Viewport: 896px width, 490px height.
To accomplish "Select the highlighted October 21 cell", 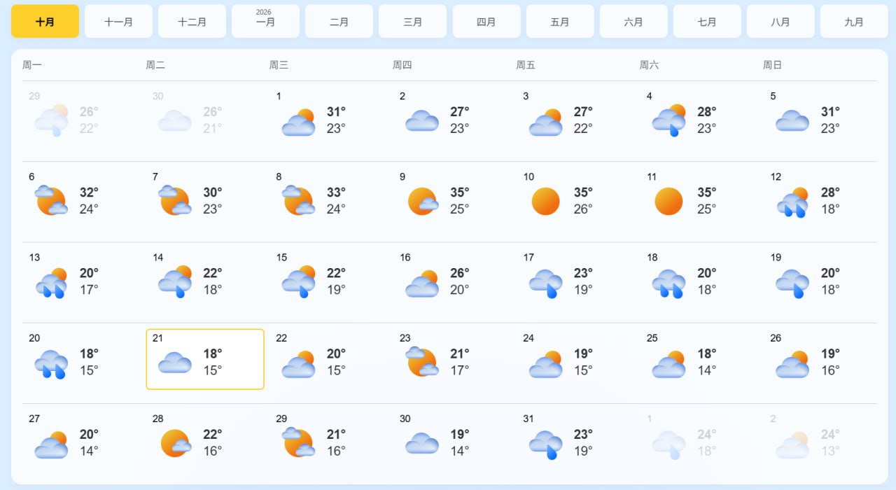I will point(205,359).
